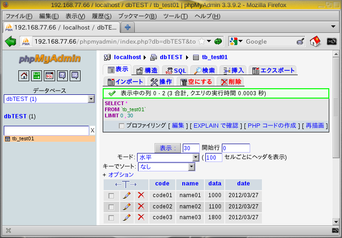Open the SQL query window icon
This screenshot has height=238, width=342.
point(49,76)
